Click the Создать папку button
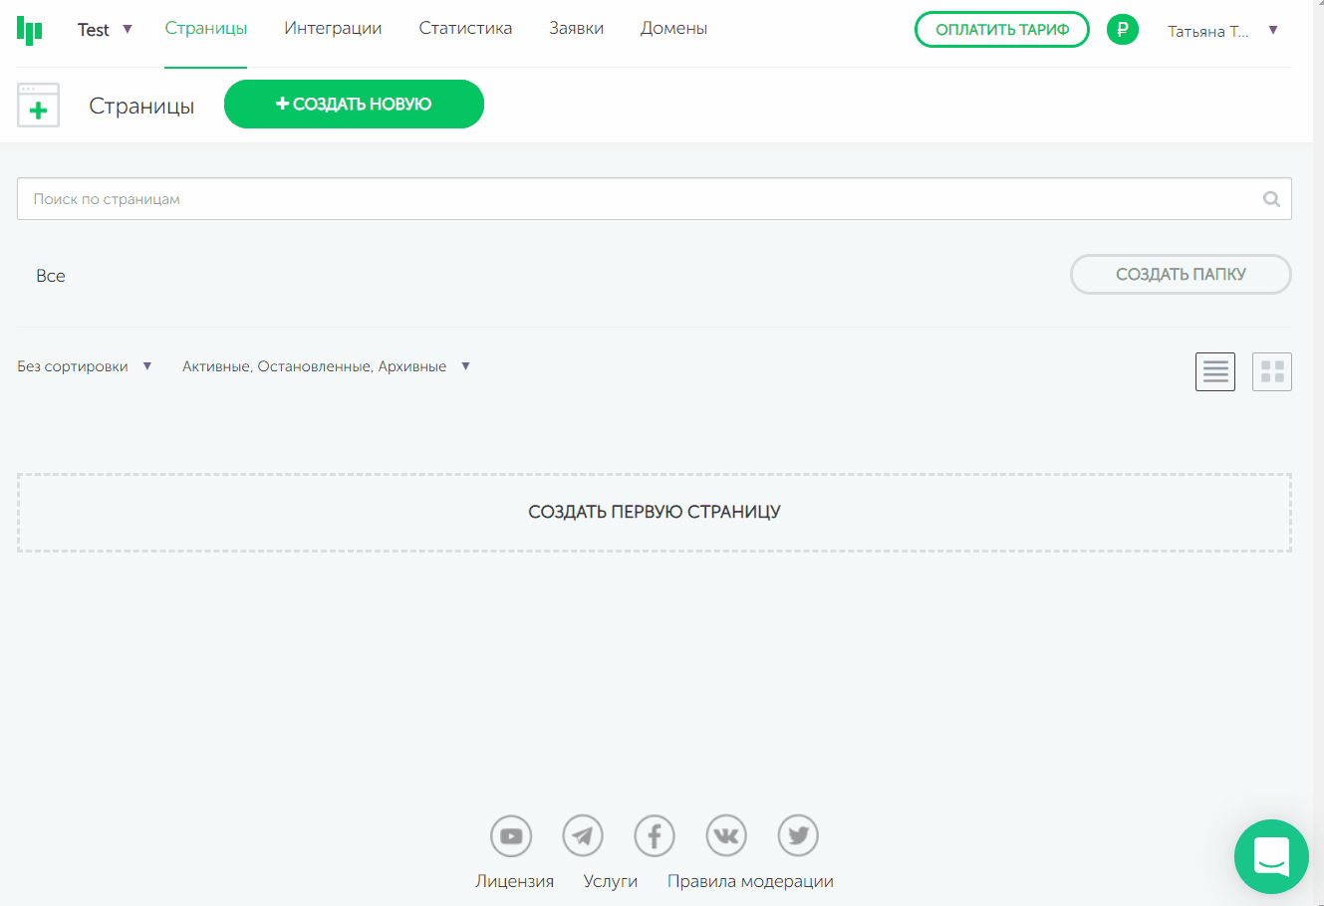The image size is (1324, 906). tap(1181, 275)
